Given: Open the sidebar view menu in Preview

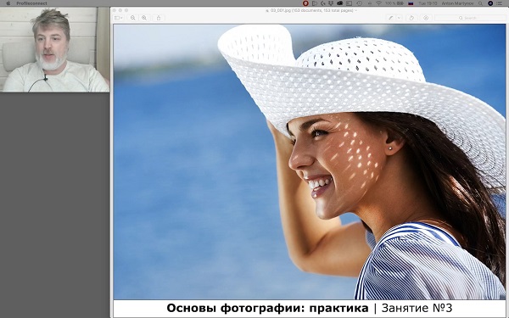Looking at the screenshot, I should pos(119,18).
